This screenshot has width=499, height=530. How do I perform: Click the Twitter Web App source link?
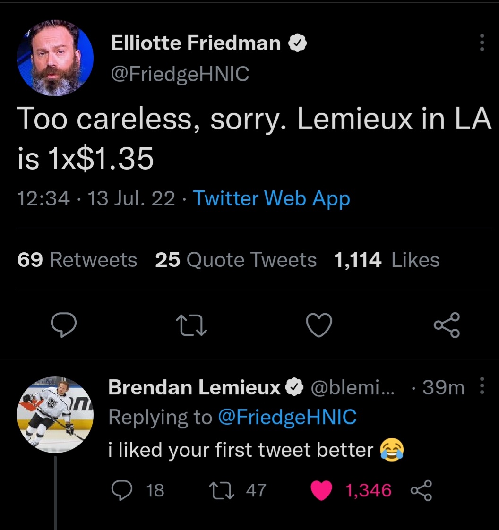(271, 198)
